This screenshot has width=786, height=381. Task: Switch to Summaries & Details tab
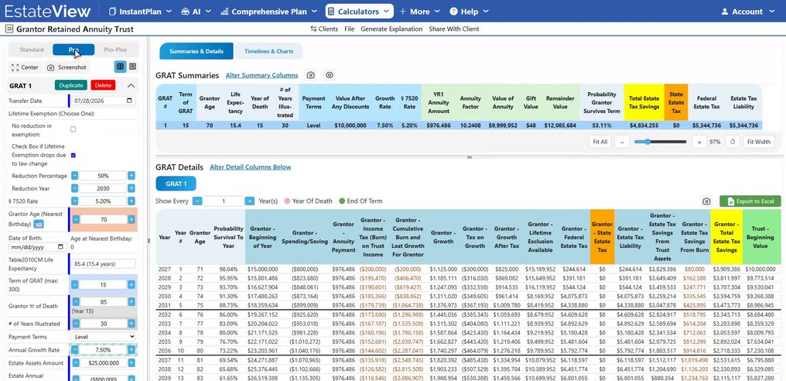pyautogui.click(x=196, y=51)
